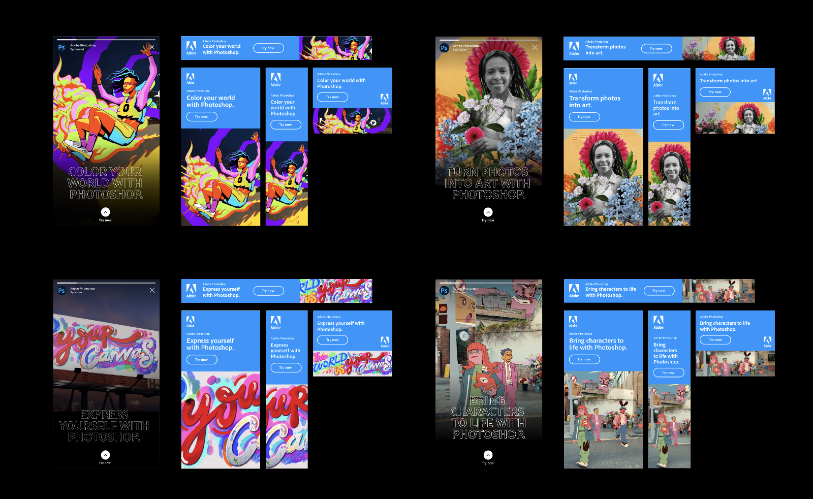
Task: Click 'Try now' in the 'Bring characters' narrow skyscraper ad
Action: pyautogui.click(x=668, y=372)
